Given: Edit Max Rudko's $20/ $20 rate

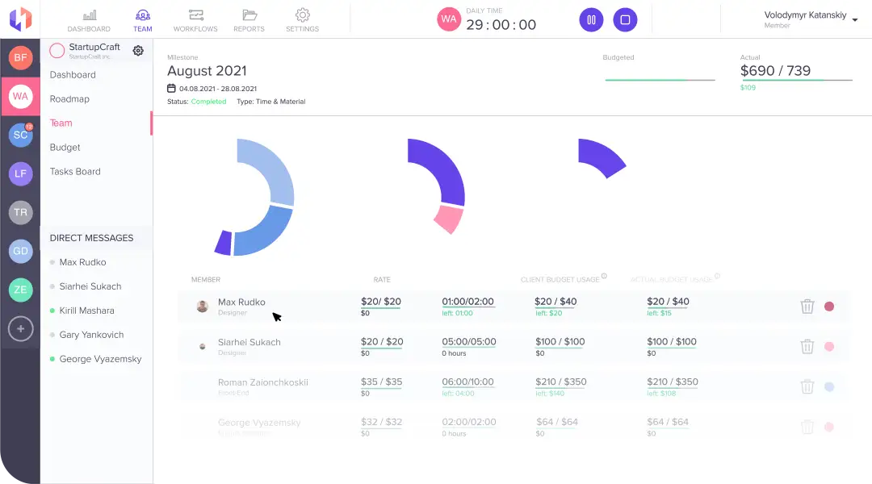Looking at the screenshot, I should tap(381, 302).
